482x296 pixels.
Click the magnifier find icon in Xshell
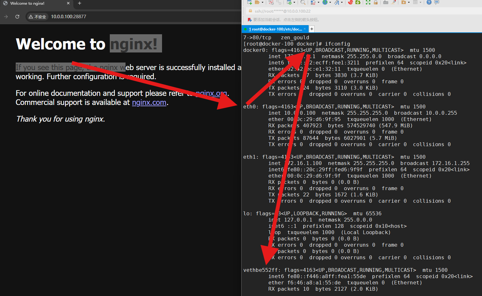pyautogui.click(x=303, y=2)
